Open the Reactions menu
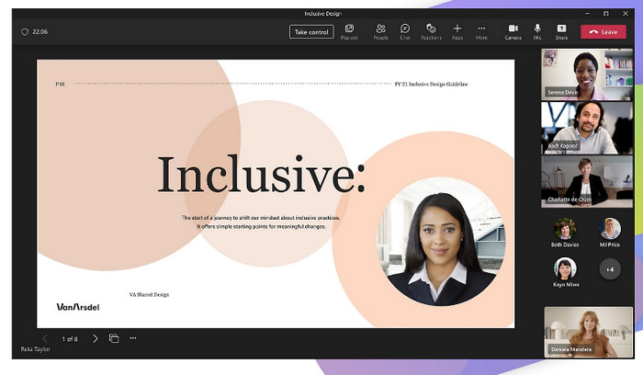 pyautogui.click(x=431, y=31)
